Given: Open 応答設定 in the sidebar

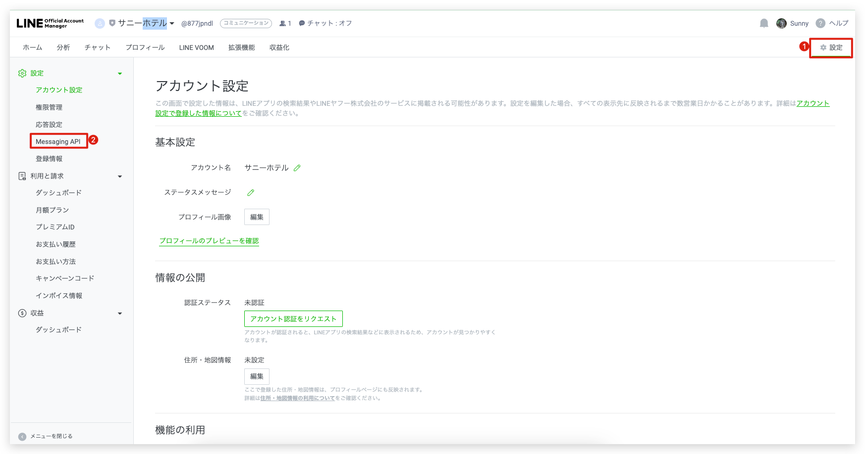Looking at the screenshot, I should [49, 125].
